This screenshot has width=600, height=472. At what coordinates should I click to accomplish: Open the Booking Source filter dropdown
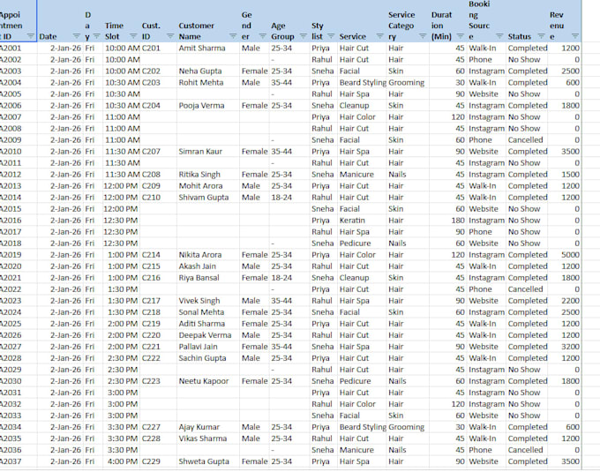[499, 36]
